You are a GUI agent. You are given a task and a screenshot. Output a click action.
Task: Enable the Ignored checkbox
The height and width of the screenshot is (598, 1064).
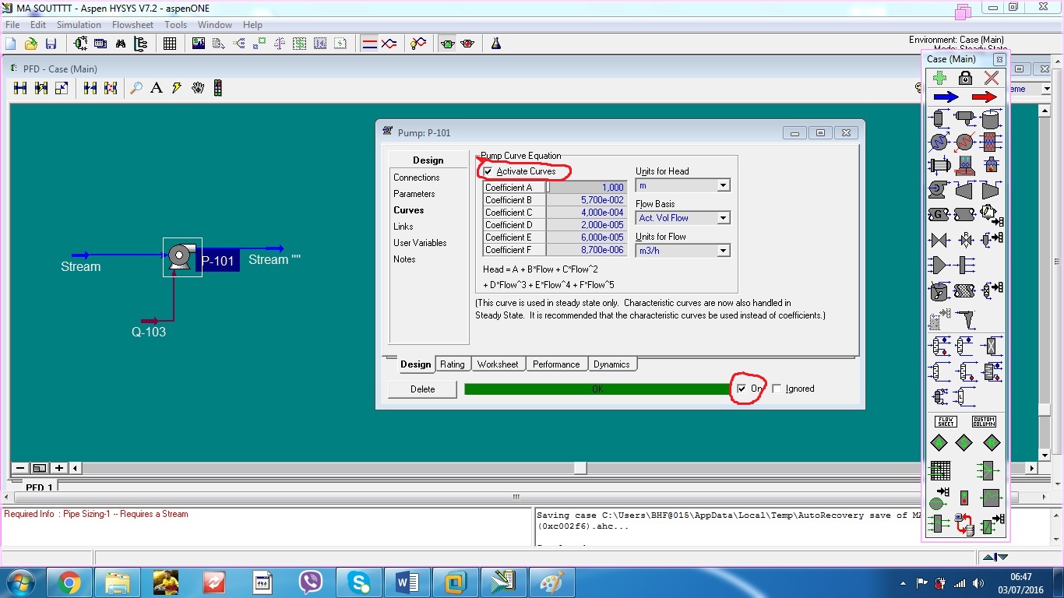(x=776, y=388)
